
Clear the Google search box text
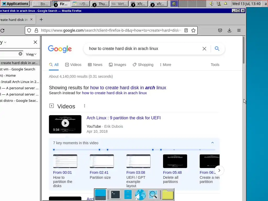(x=204, y=49)
